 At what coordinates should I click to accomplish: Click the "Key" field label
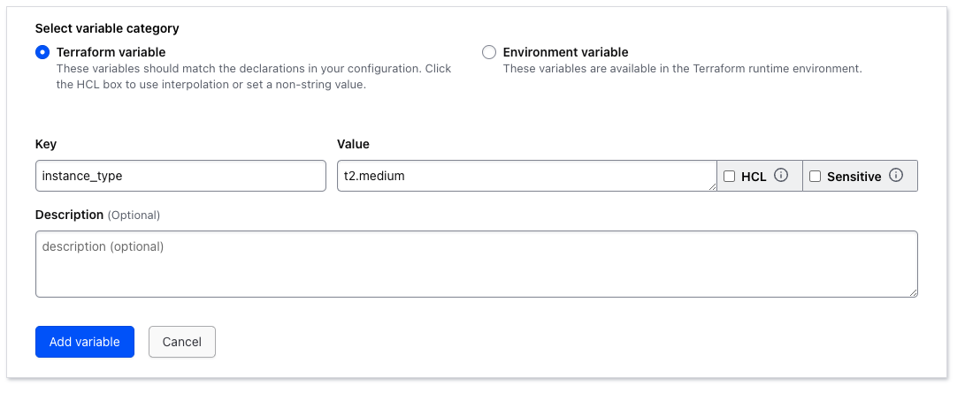click(x=46, y=144)
